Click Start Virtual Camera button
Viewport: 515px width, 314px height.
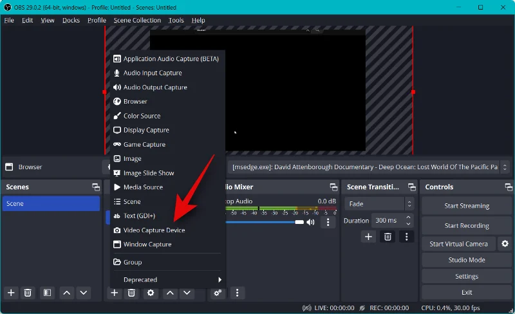[458, 244]
